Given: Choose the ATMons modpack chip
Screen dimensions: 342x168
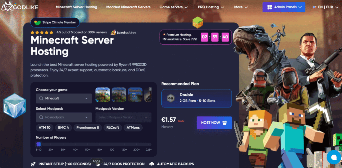Looking at the screenshot, I should [133, 127].
